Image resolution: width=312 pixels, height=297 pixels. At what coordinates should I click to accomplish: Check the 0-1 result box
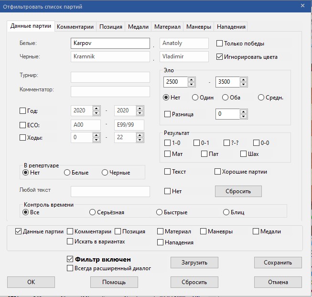pyautogui.click(x=196, y=143)
